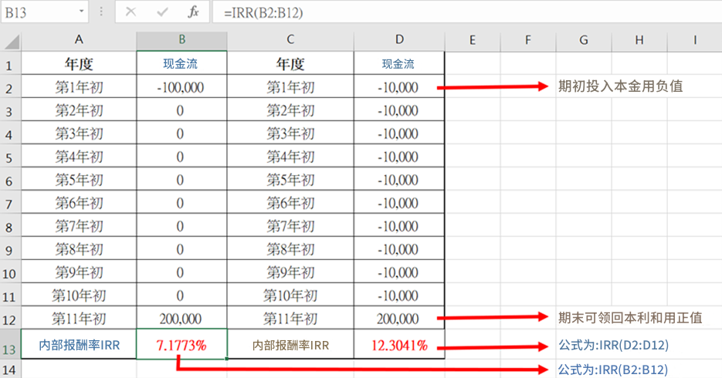Open the Insert Function fx button
The height and width of the screenshot is (378, 722).
pyautogui.click(x=193, y=12)
